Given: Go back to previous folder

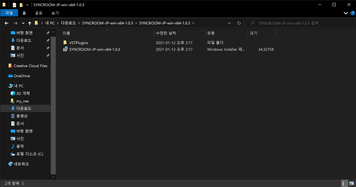Looking at the screenshot, I should (x=6, y=23).
